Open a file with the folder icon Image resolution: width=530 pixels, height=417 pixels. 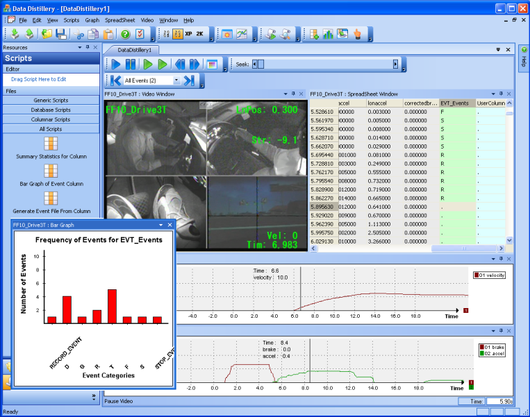pos(47,34)
